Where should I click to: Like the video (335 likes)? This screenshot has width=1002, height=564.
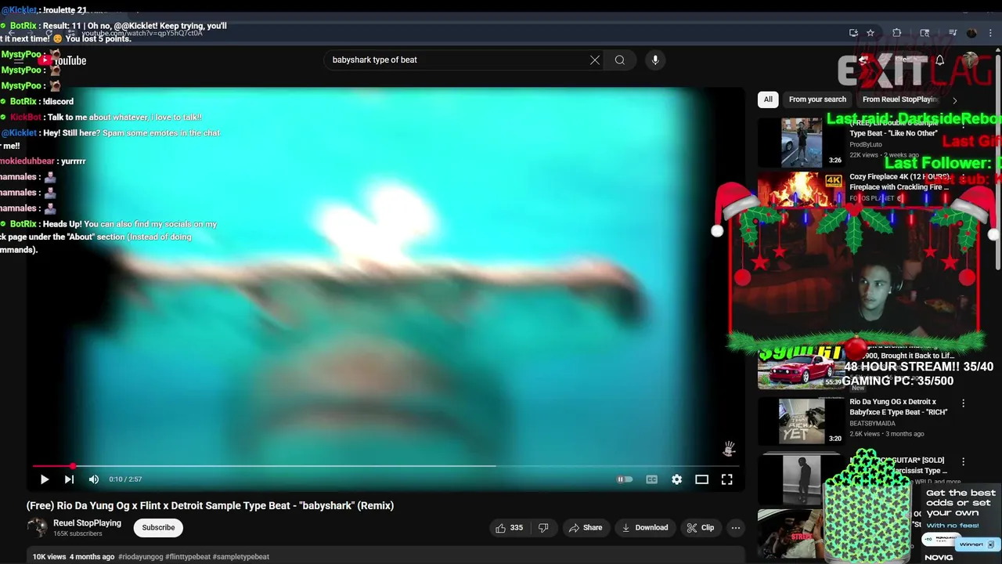pos(509,528)
